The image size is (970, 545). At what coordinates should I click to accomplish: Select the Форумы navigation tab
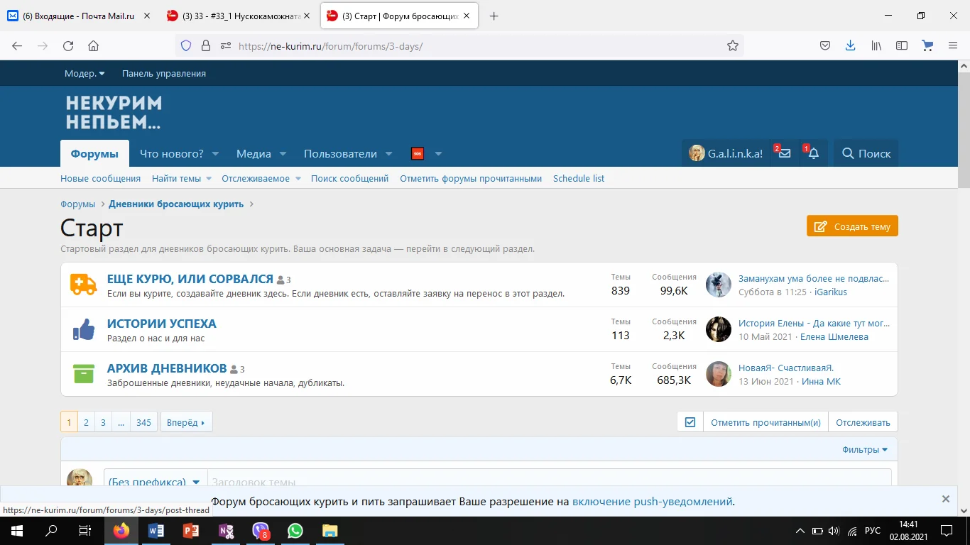(94, 153)
